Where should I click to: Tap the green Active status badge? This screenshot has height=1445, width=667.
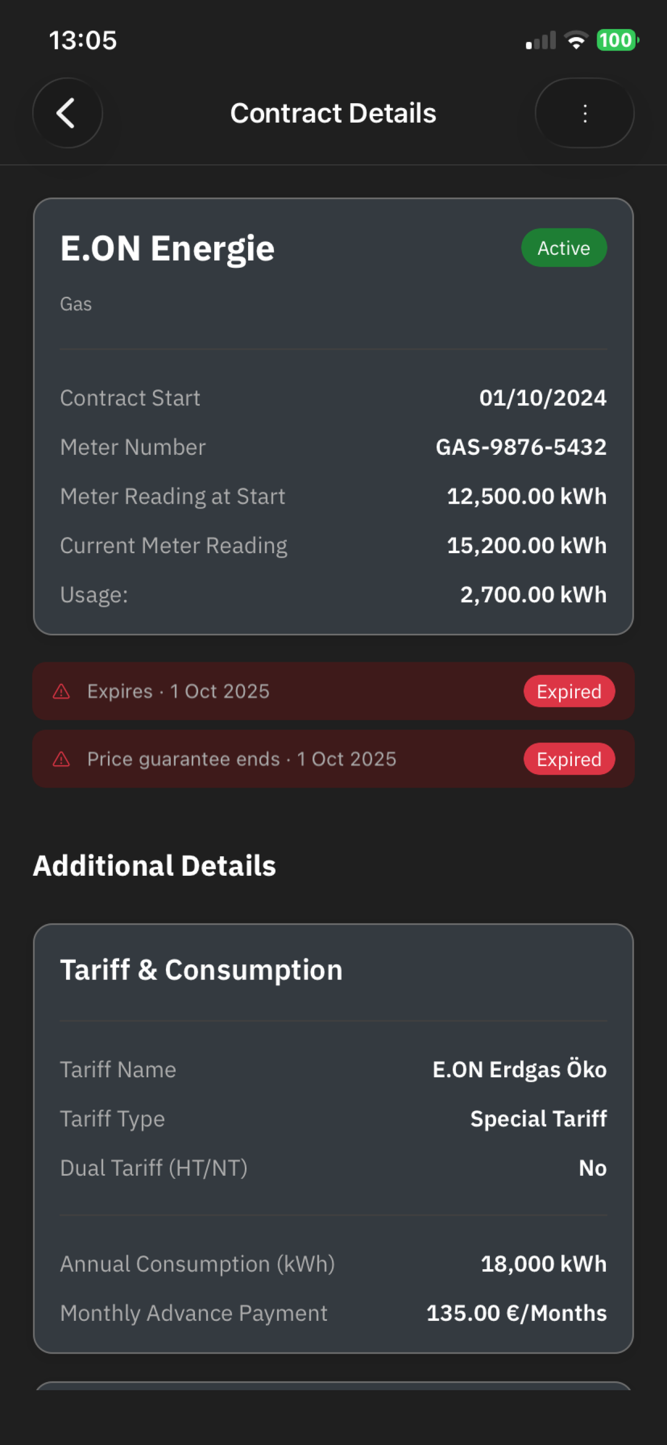coord(563,247)
